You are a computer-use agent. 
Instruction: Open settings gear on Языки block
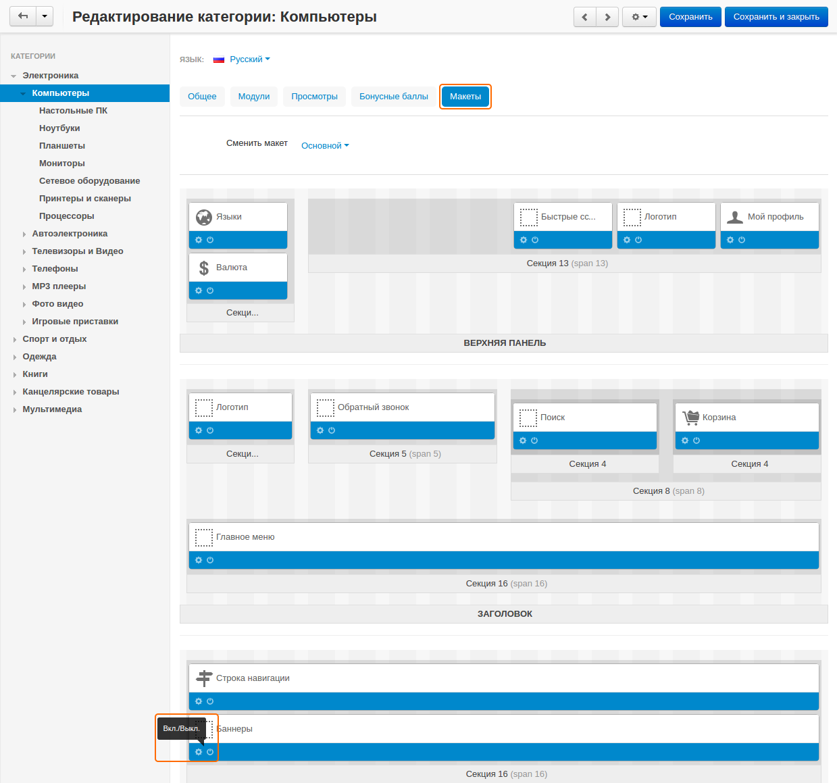(x=199, y=240)
